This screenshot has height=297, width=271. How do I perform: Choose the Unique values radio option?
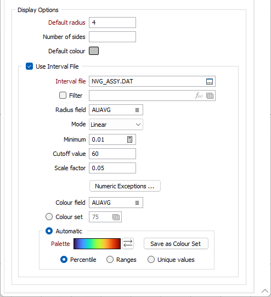click(x=151, y=260)
